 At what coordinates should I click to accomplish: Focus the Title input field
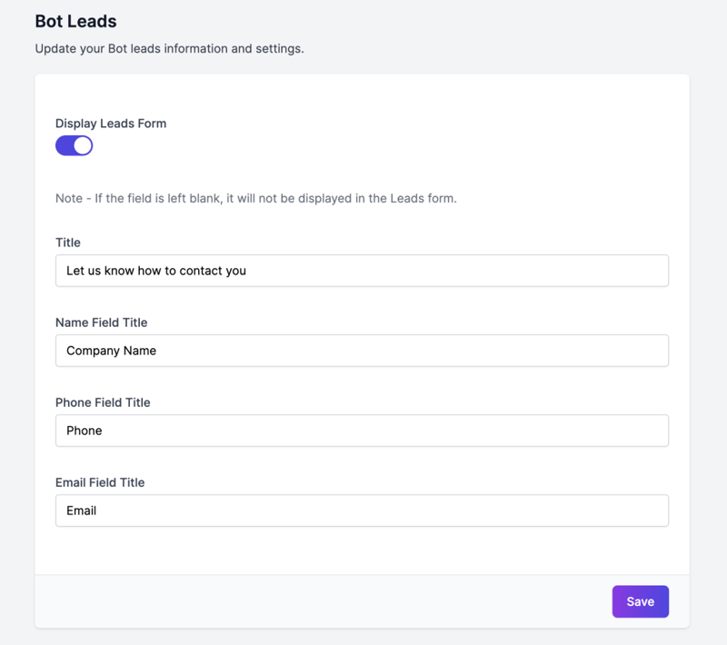(362, 271)
